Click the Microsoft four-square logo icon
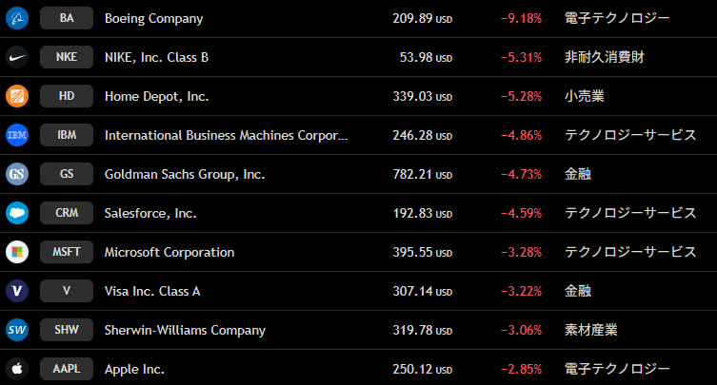The height and width of the screenshot is (385, 717). click(x=17, y=252)
